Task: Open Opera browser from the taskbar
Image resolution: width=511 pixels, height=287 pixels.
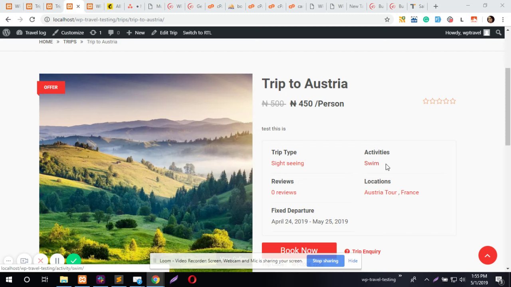Action: 192,279
